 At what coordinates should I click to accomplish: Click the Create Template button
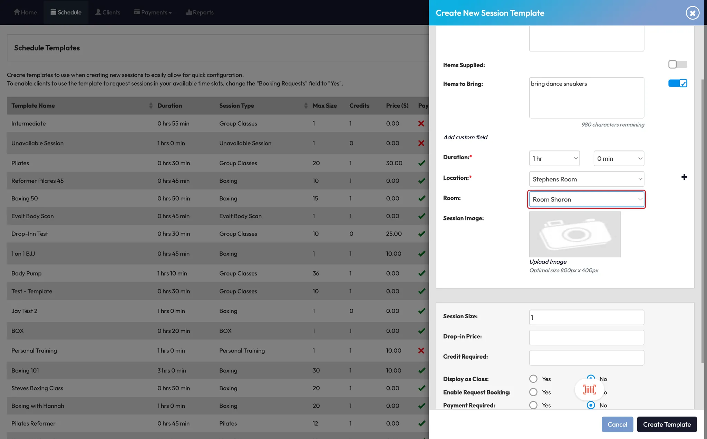click(x=667, y=425)
